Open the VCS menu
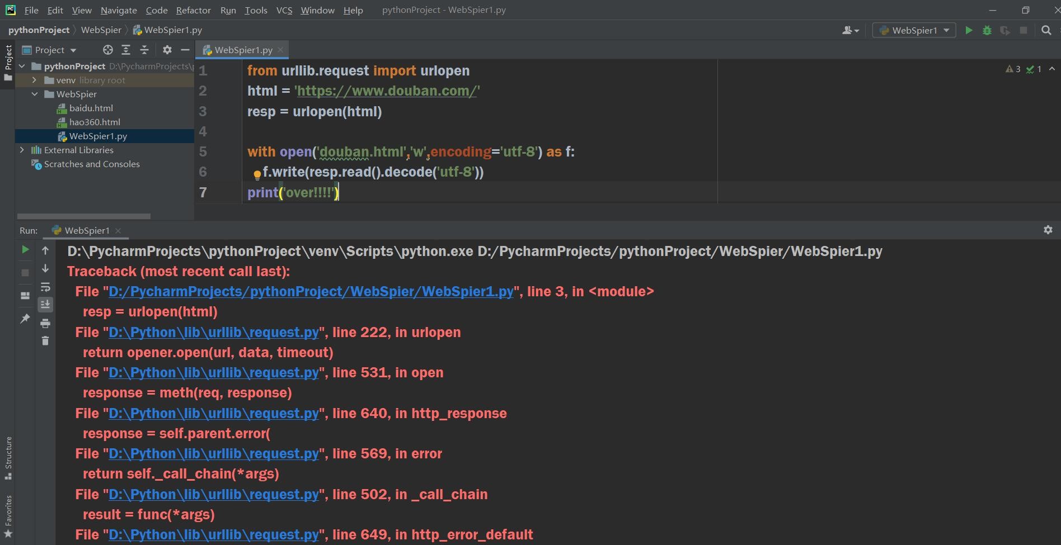 284,10
